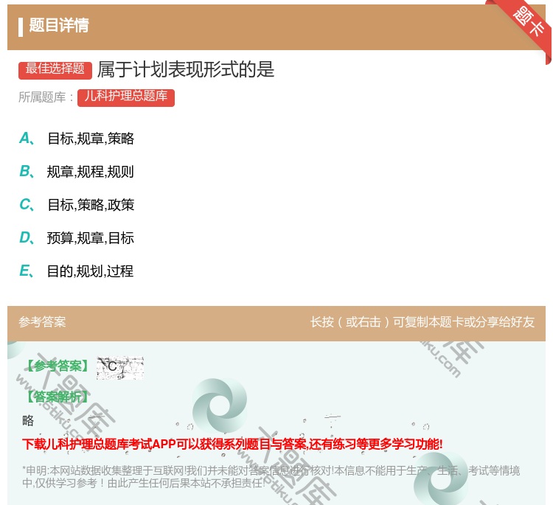Select option B 规章,规程,规则
Viewport: 553px width, 505px height.
click(77, 172)
